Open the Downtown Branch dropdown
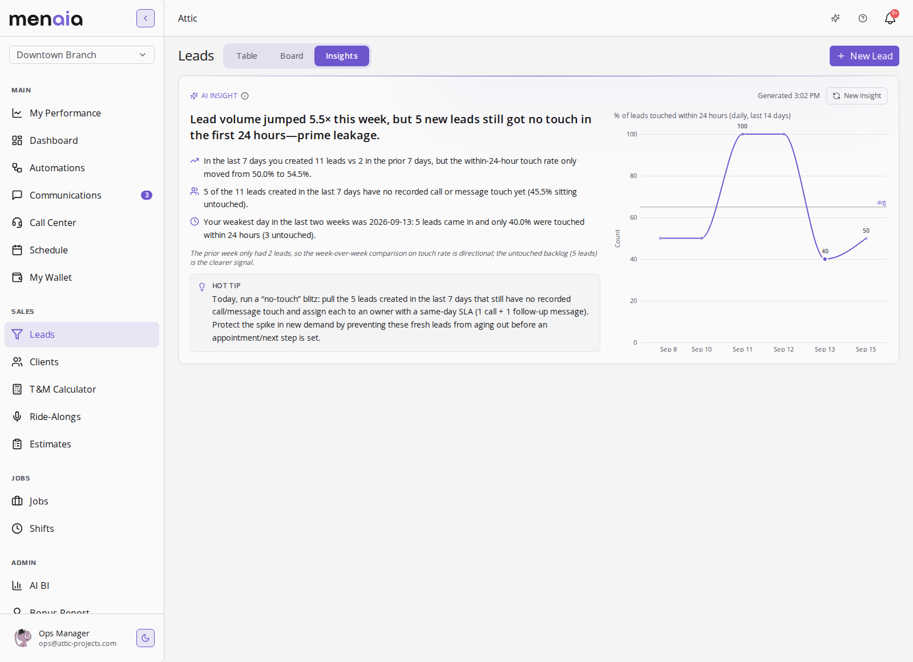Image resolution: width=913 pixels, height=662 pixels. tap(82, 55)
